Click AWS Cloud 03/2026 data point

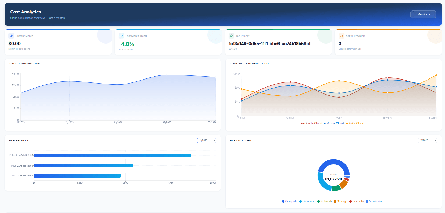point(436,75)
